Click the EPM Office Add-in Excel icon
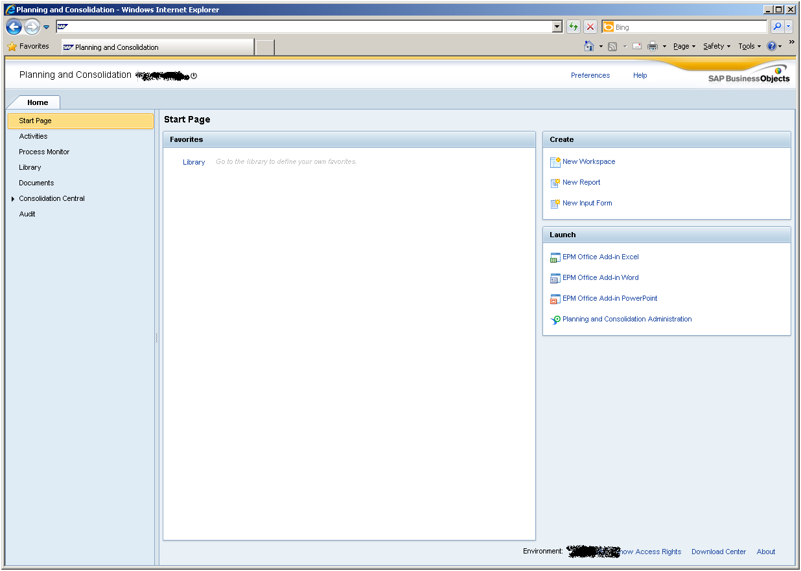This screenshot has height=571, width=801. (x=555, y=257)
